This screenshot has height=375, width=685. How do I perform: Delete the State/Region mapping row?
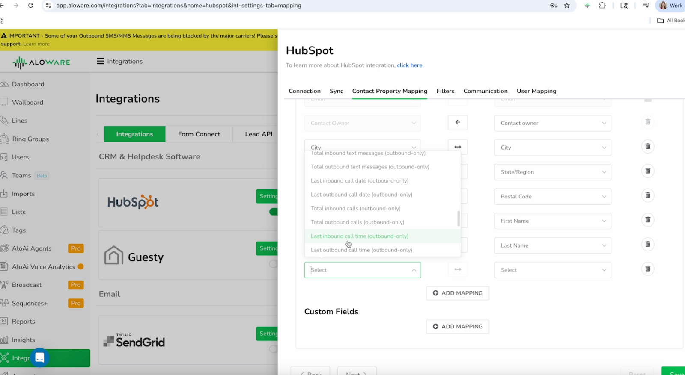(648, 171)
